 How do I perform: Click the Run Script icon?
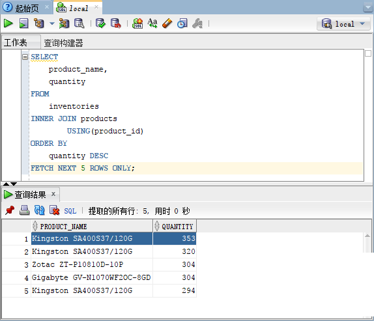23,23
